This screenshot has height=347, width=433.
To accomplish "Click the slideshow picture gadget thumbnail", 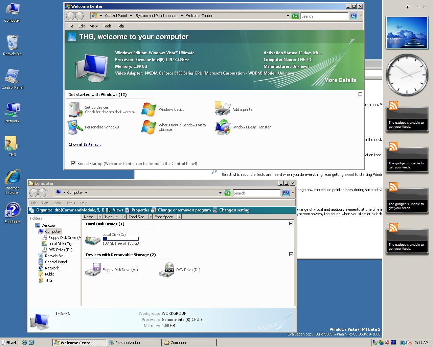I will 407,33.
